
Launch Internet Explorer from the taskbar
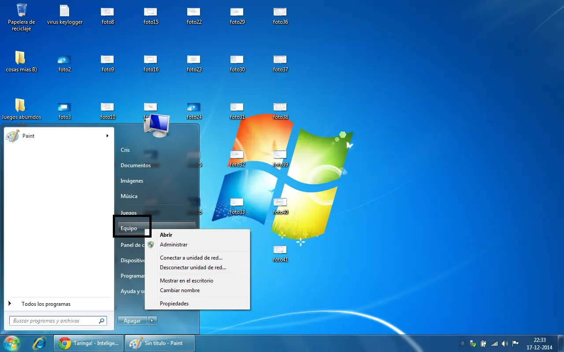(x=39, y=343)
